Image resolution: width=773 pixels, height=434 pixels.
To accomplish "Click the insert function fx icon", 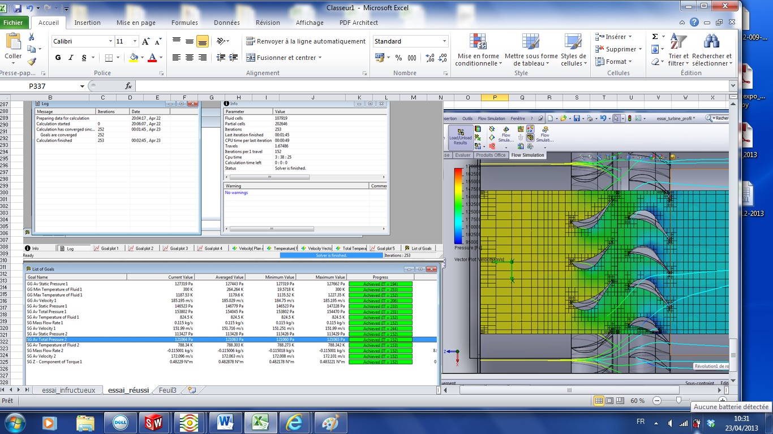I will pyautogui.click(x=128, y=86).
